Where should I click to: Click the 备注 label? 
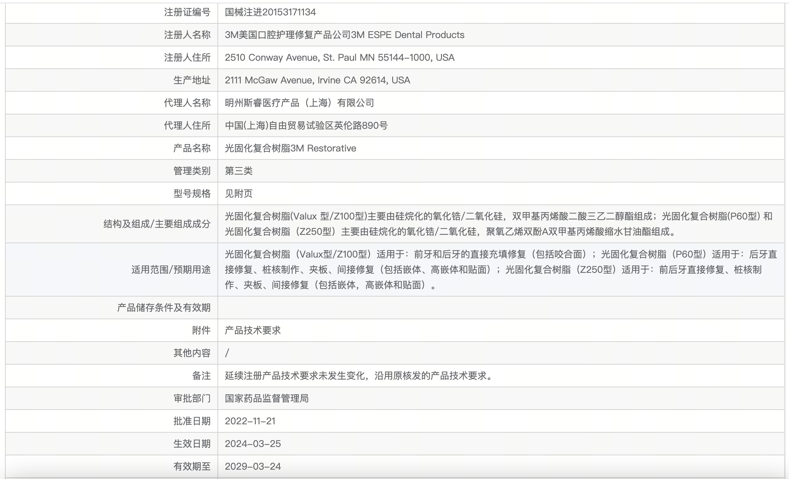tap(201, 376)
